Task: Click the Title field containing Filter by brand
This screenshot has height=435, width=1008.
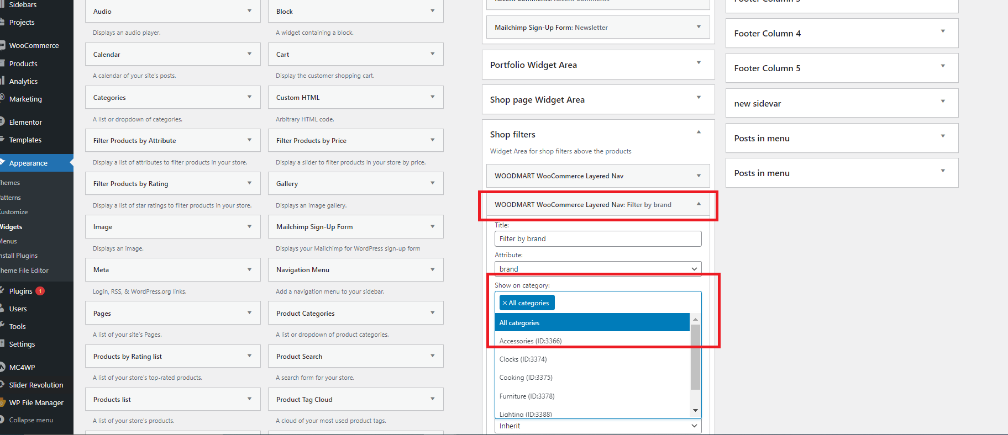Action: pyautogui.click(x=598, y=238)
